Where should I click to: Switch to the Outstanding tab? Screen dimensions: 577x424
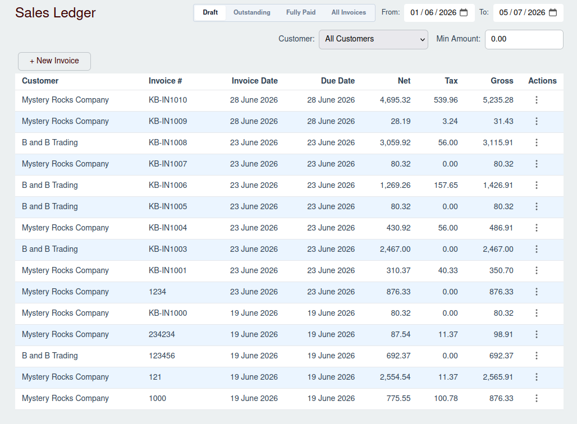pyautogui.click(x=251, y=12)
